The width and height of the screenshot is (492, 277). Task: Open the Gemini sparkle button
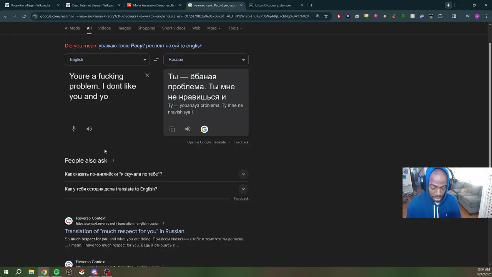pyautogui.click(x=449, y=5)
